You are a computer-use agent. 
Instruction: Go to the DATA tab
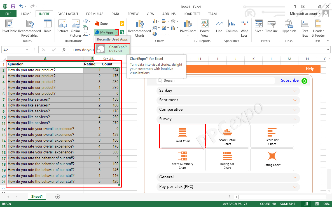115,14
